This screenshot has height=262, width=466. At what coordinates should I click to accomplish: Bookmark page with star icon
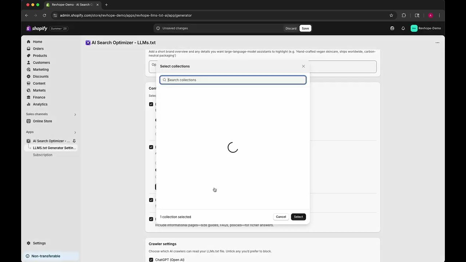click(391, 15)
